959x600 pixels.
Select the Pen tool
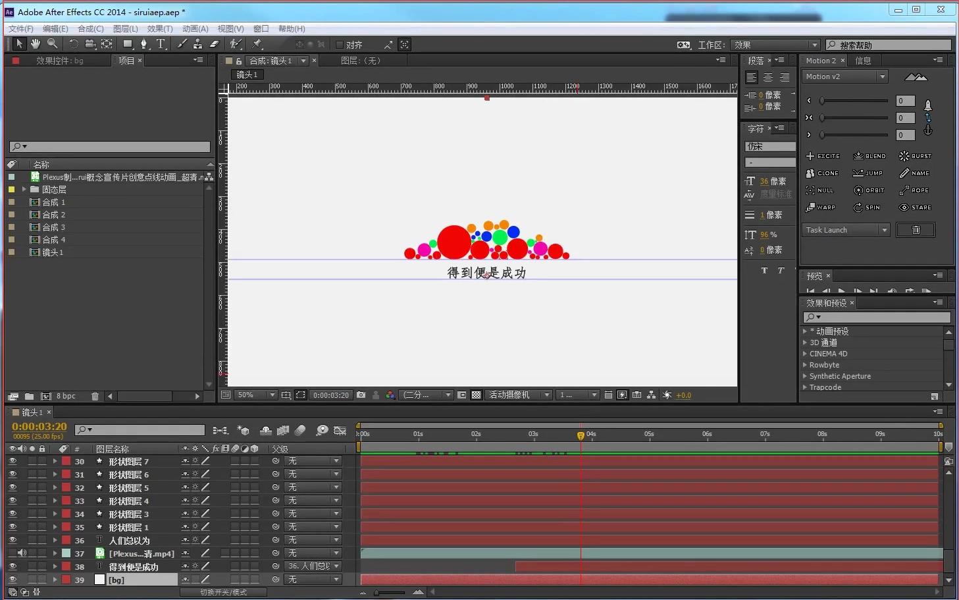pos(144,44)
